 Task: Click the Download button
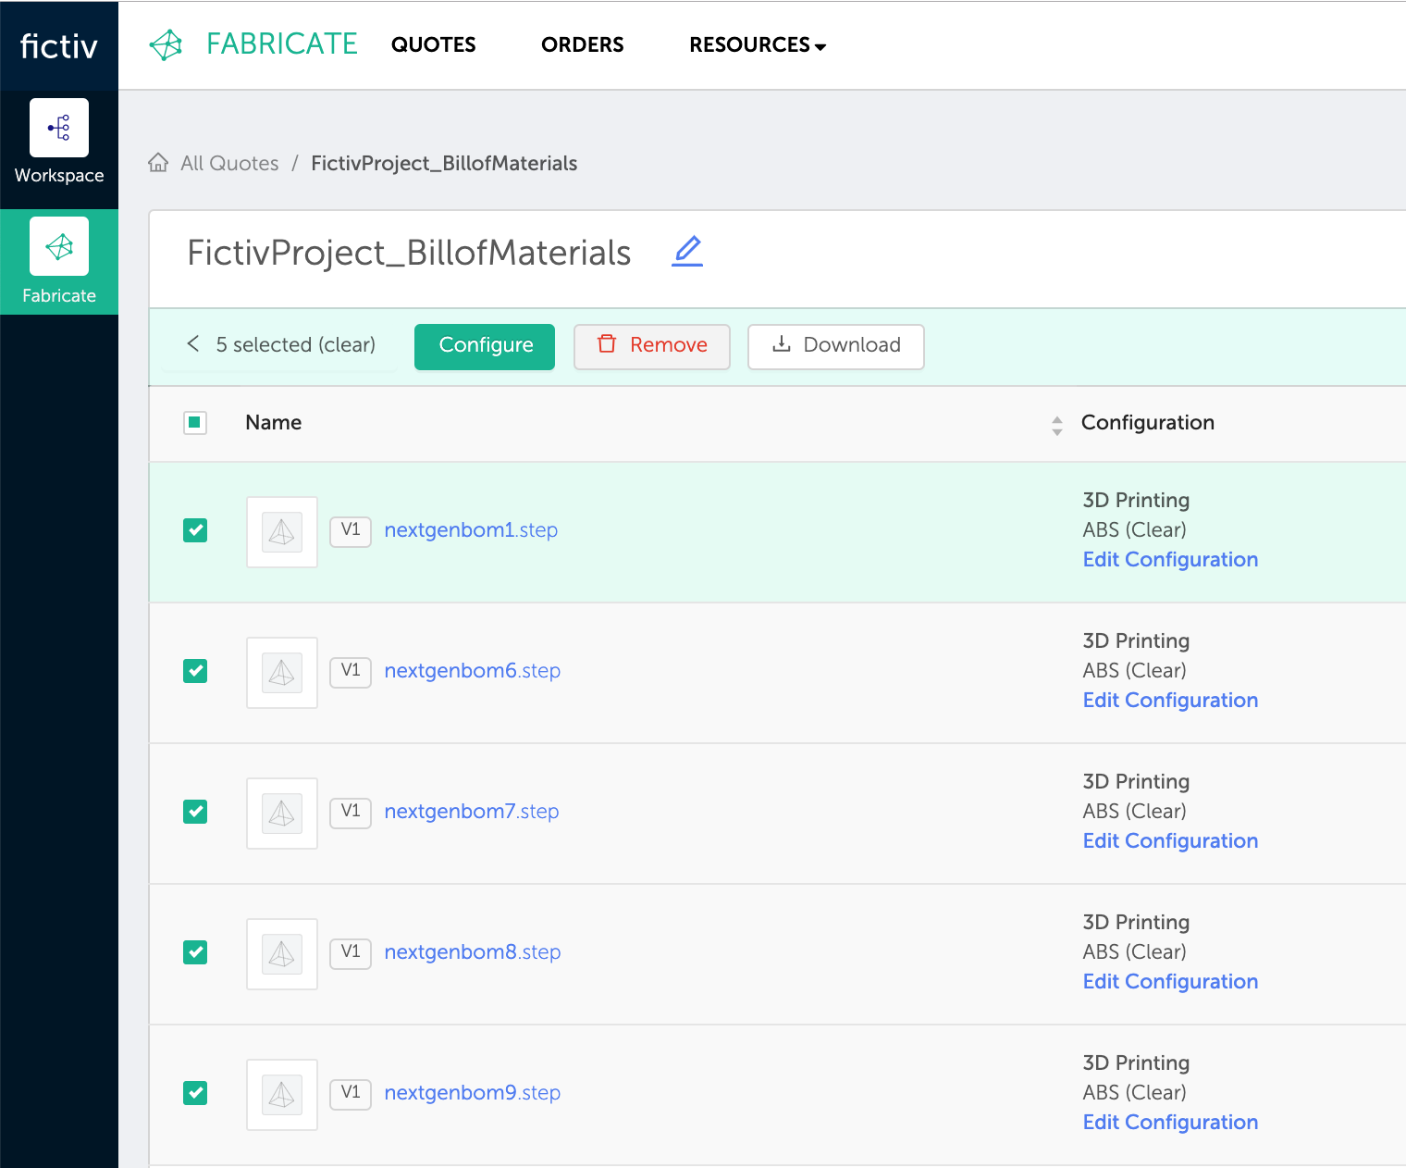coord(836,347)
